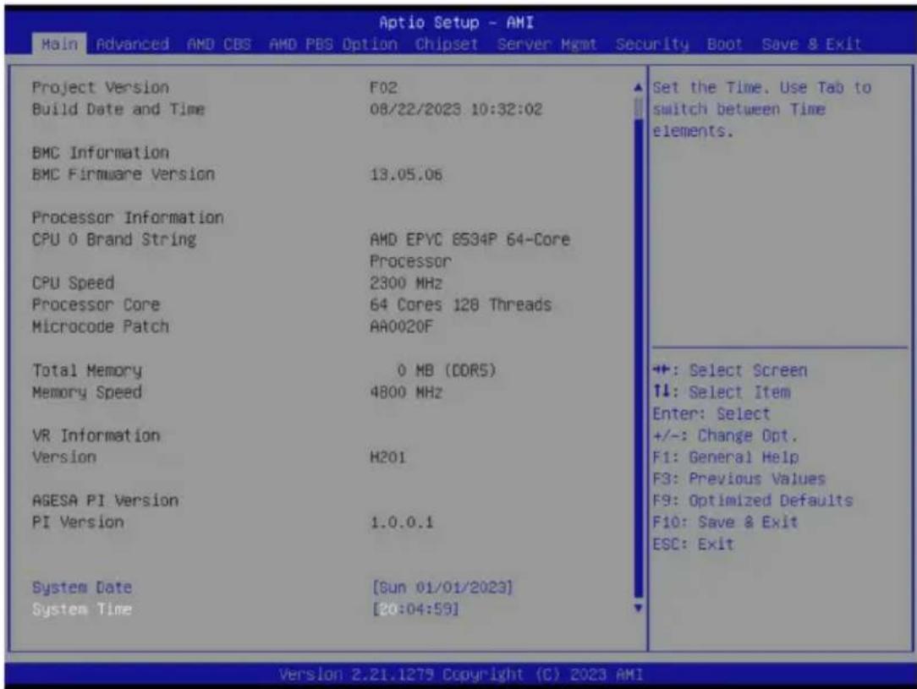Click the BMC Information heading
Screen dimensions: 917x689
point(100,152)
